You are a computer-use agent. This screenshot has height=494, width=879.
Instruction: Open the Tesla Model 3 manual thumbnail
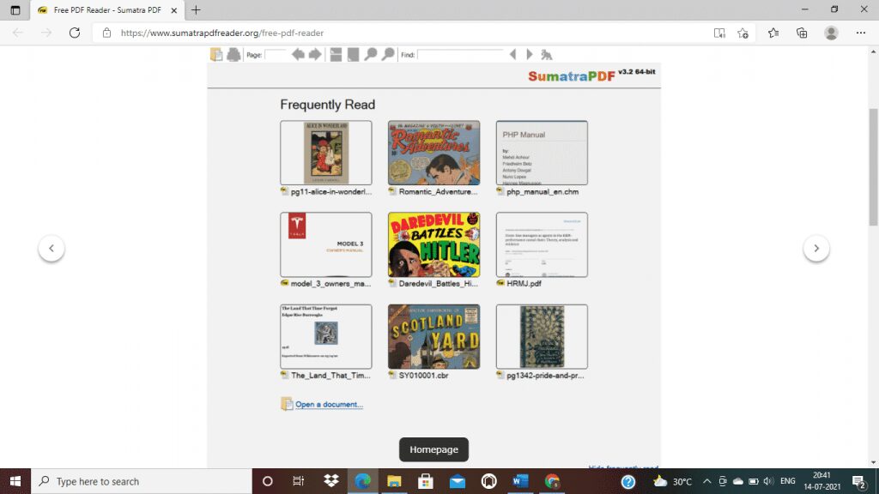pyautogui.click(x=325, y=244)
